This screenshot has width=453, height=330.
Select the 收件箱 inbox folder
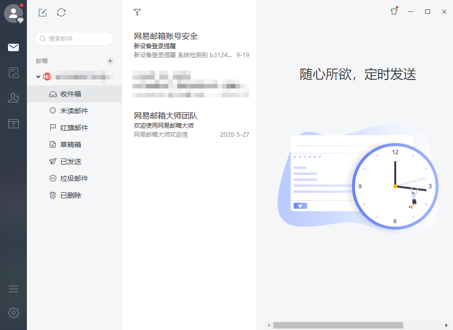(x=70, y=93)
